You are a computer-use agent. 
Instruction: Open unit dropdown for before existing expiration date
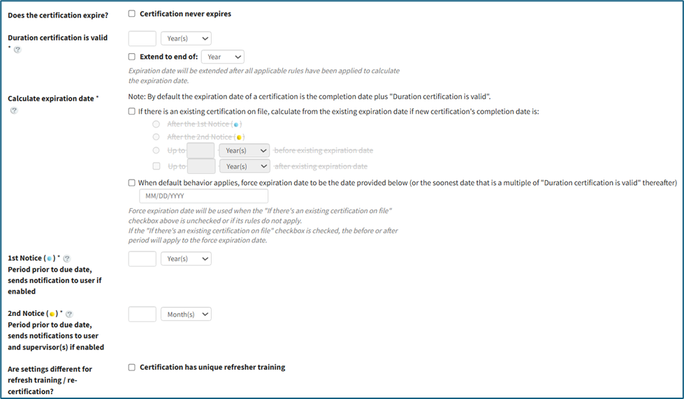coord(244,150)
